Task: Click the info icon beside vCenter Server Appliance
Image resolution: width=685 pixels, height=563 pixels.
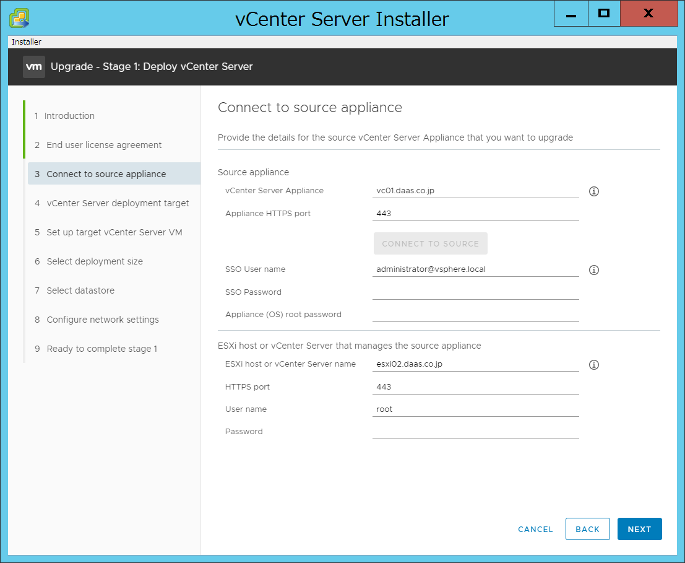Action: click(593, 191)
